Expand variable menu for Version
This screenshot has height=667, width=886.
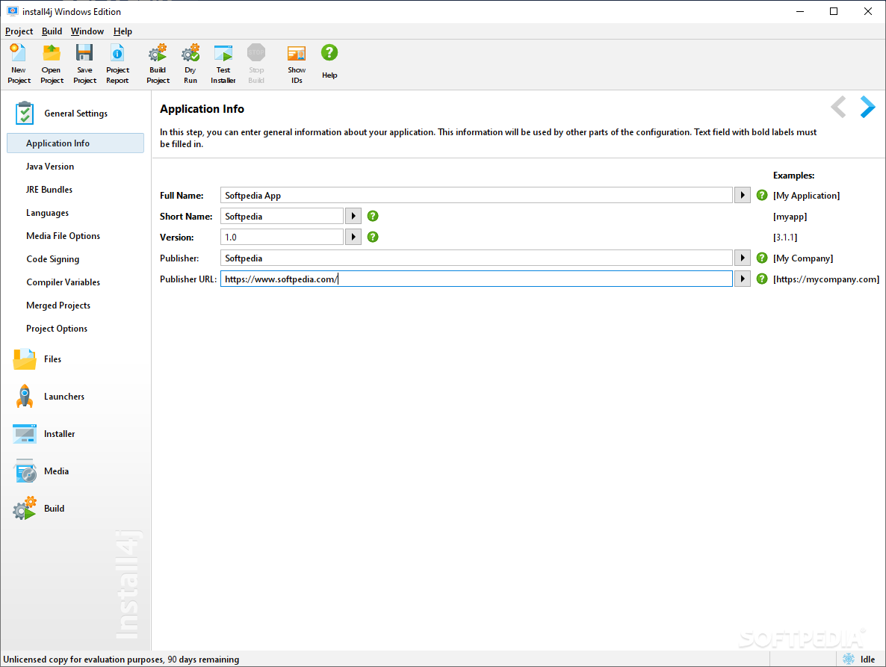click(x=353, y=237)
